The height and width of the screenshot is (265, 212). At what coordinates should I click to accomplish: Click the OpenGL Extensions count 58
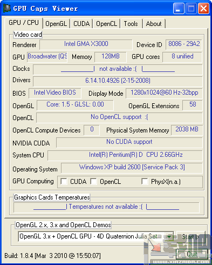(193, 105)
